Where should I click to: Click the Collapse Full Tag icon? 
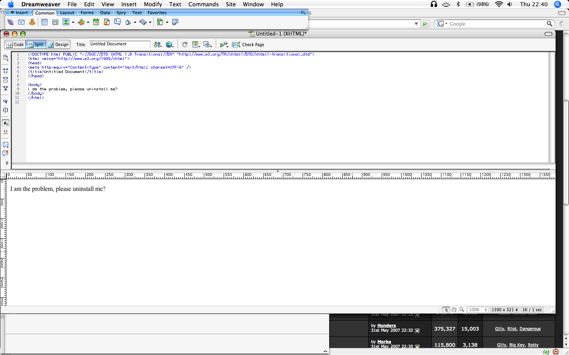[6, 71]
